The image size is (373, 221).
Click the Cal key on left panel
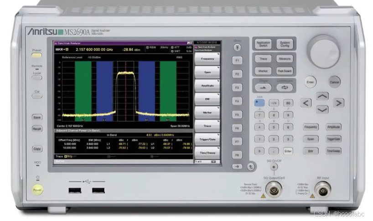[37, 96]
